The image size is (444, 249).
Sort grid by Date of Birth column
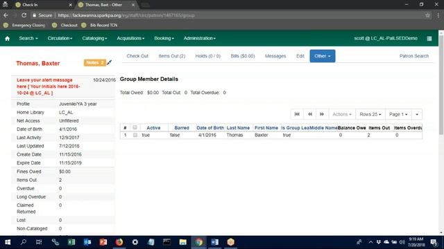click(x=210, y=127)
